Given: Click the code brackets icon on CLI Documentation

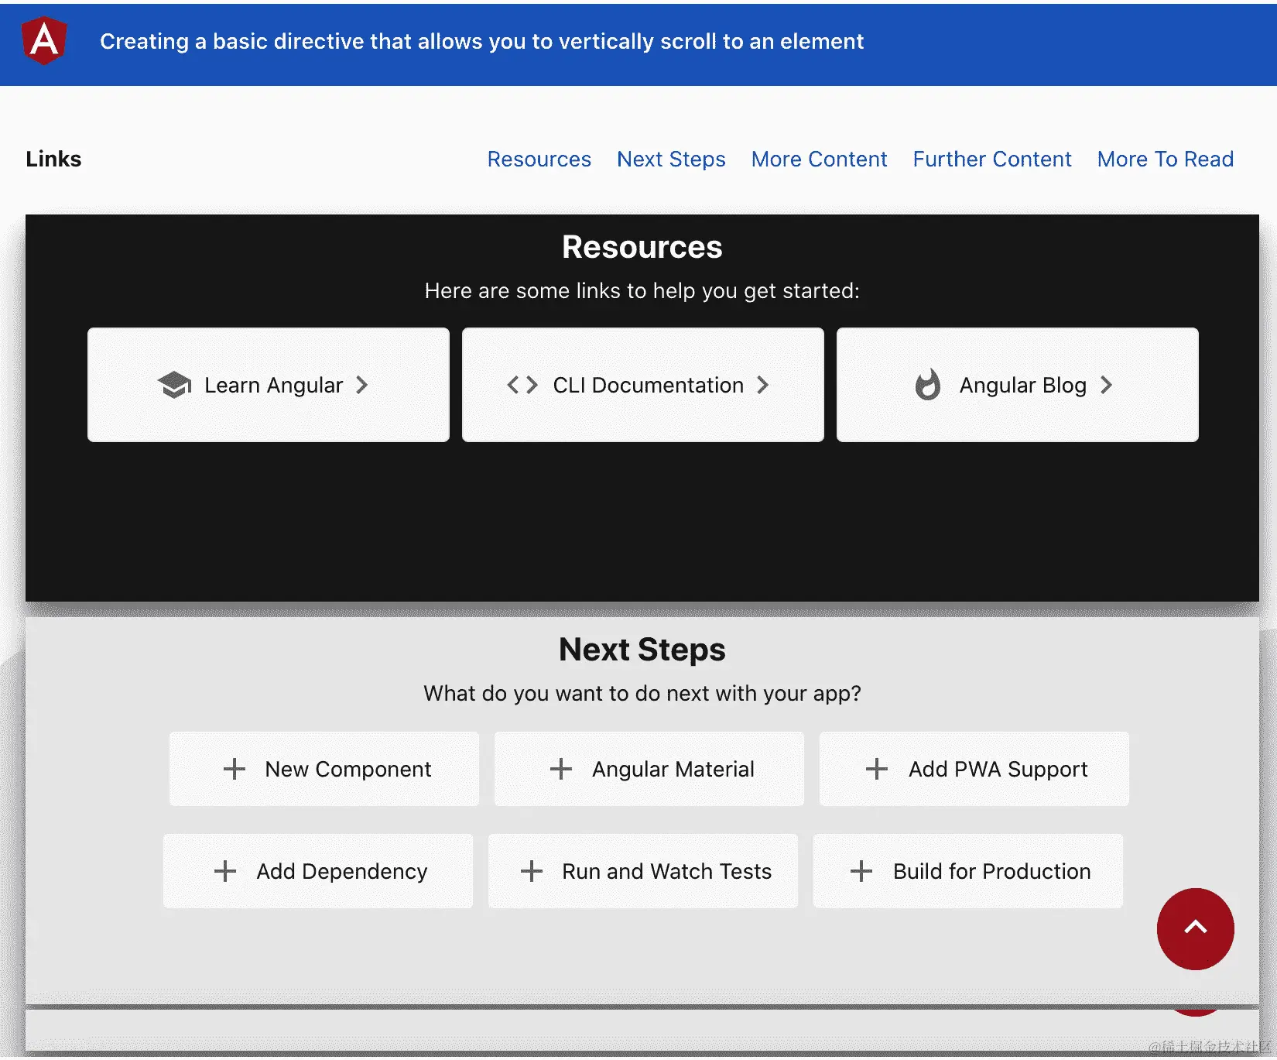Looking at the screenshot, I should [x=521, y=385].
